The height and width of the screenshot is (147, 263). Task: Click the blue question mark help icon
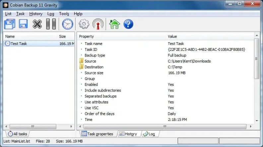point(128,24)
